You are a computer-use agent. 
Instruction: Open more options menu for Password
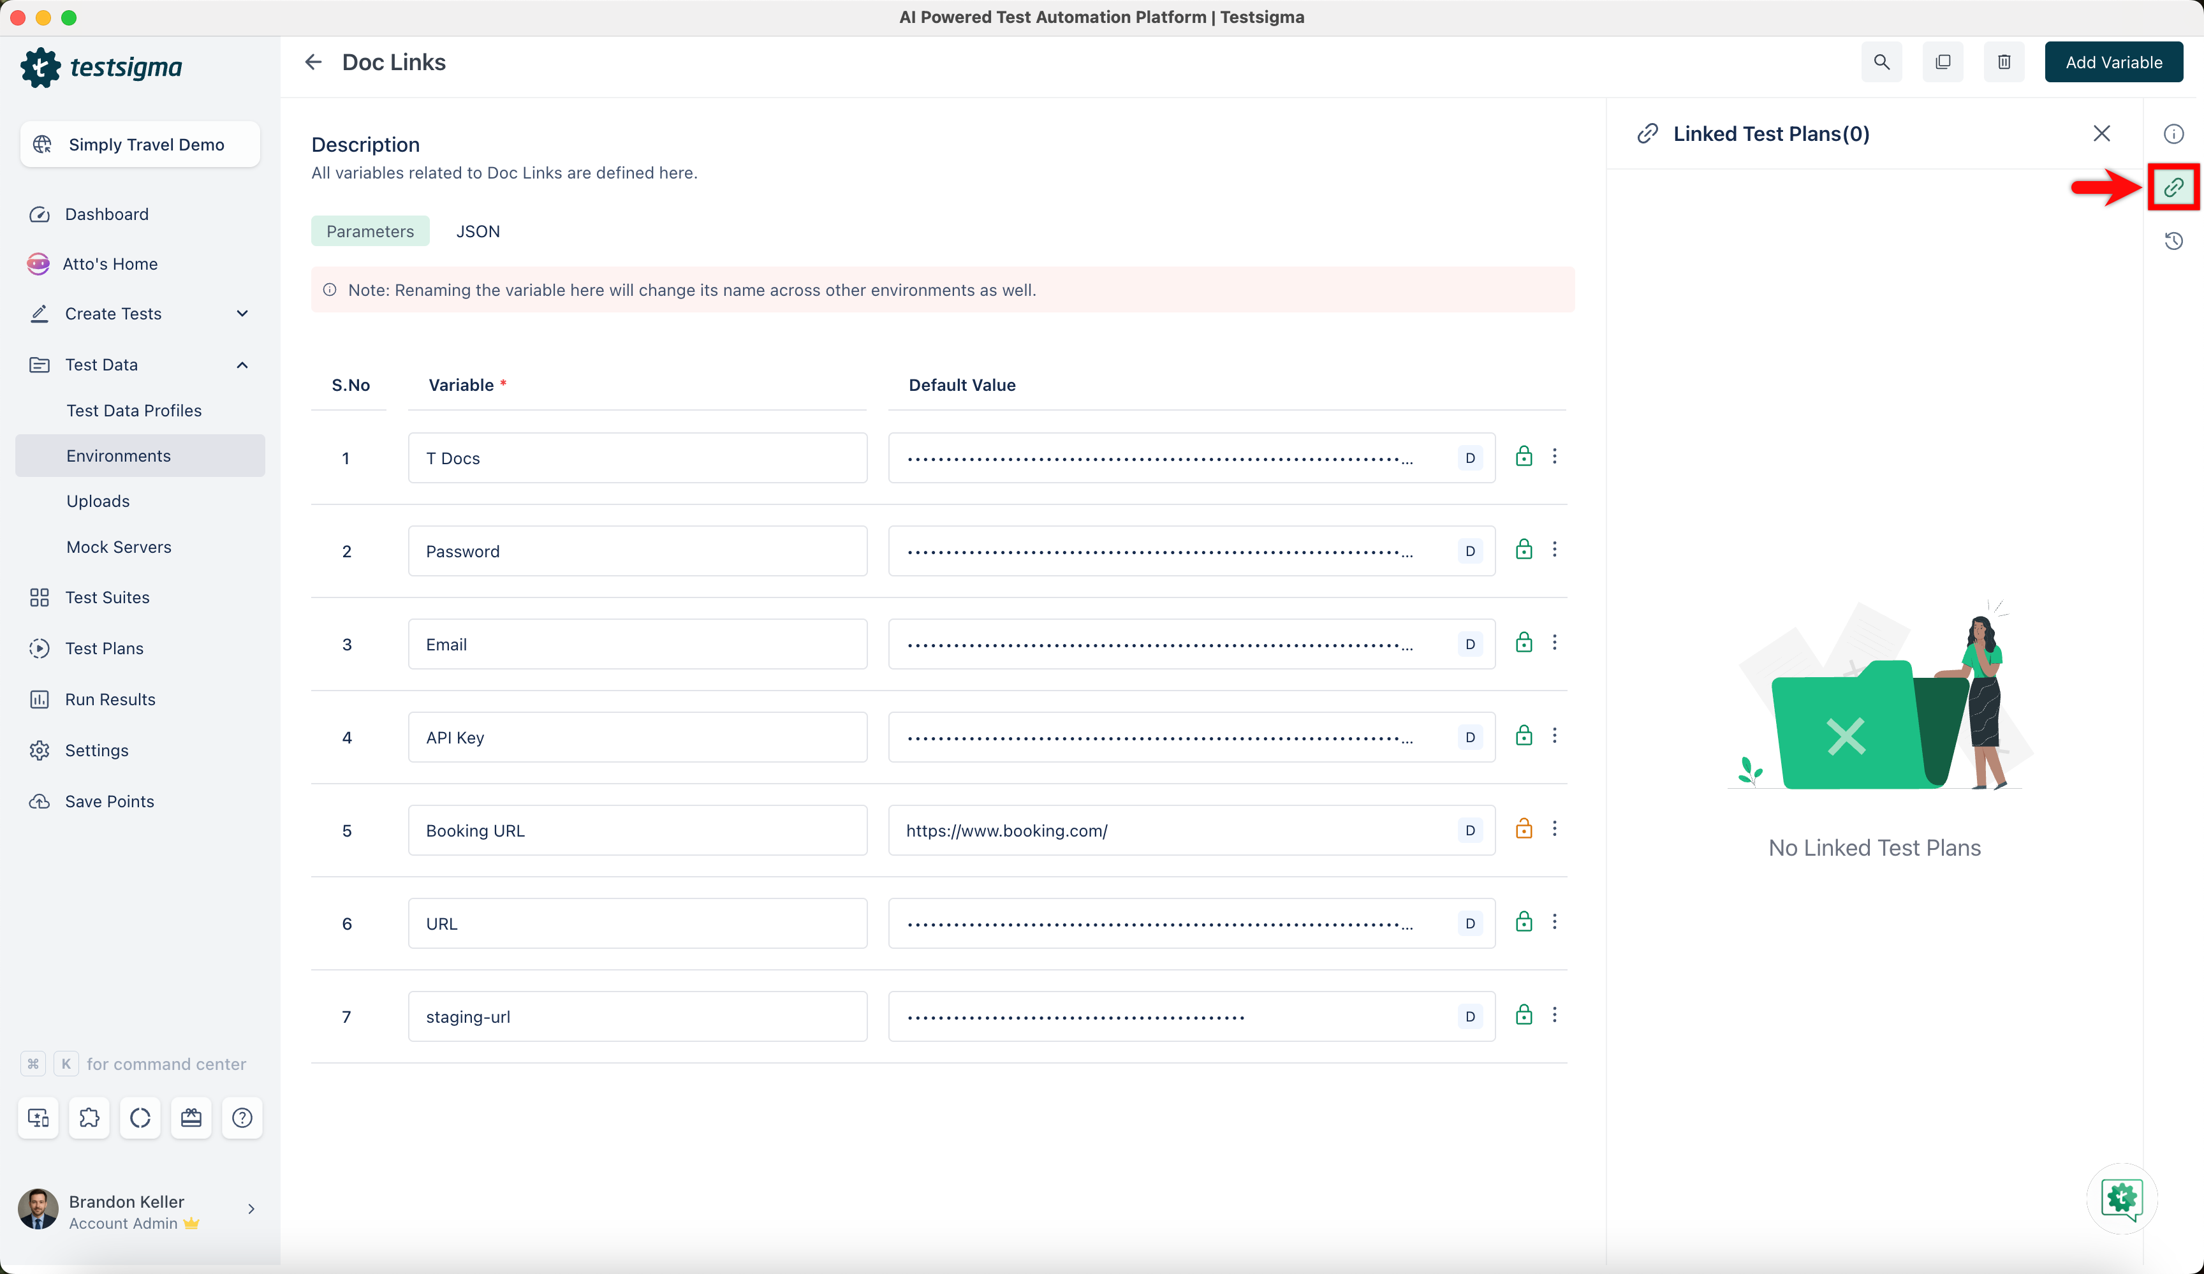pos(1554,549)
